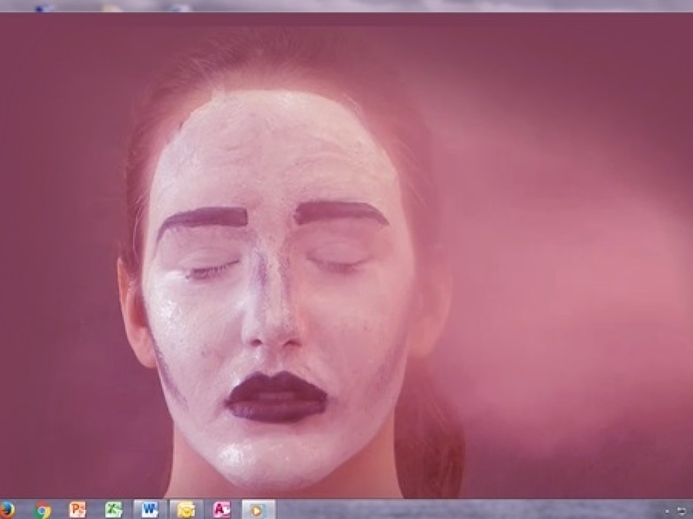The height and width of the screenshot is (519, 693).
Task: Switch to the Microsoft Word window
Action: pyautogui.click(x=150, y=509)
